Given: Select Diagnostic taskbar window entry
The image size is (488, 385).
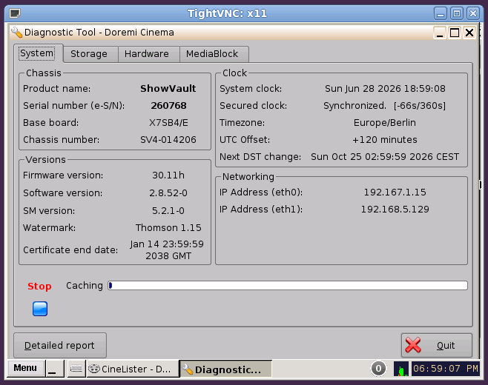Looking at the screenshot, I should coord(225,369).
